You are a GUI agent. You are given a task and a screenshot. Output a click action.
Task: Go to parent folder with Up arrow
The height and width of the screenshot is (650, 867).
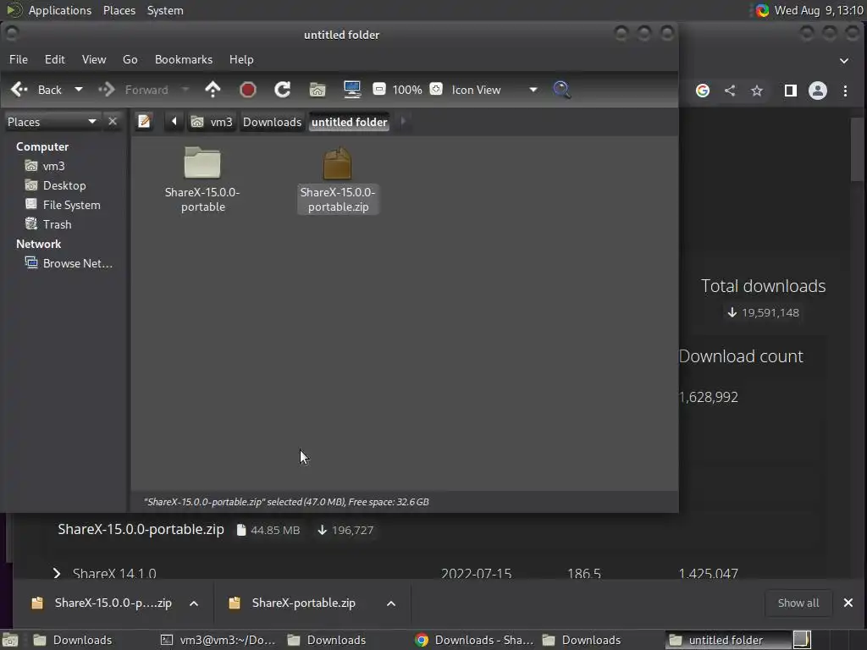[213, 90]
